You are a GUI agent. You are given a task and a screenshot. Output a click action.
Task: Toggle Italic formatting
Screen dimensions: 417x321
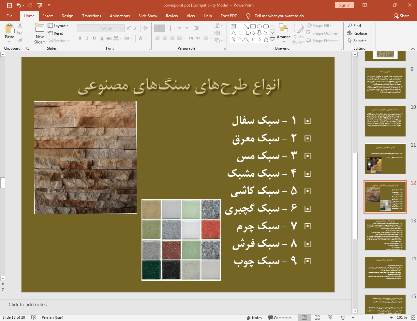click(x=87, y=38)
